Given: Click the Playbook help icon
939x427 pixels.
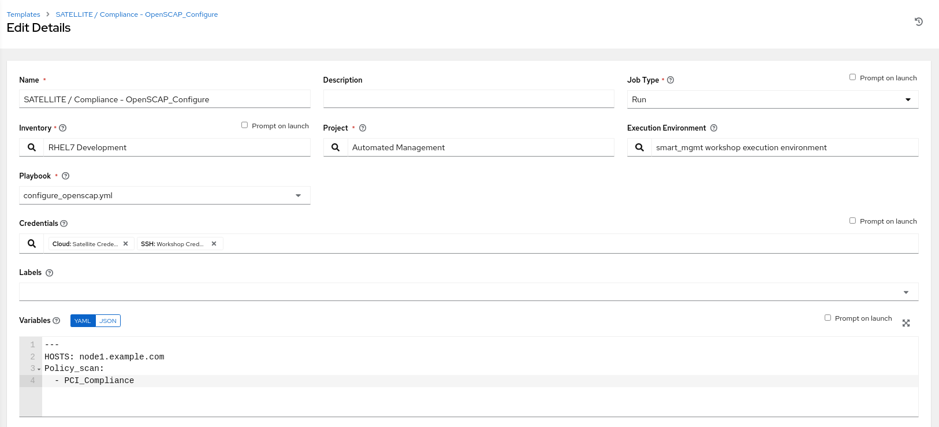Looking at the screenshot, I should pos(65,176).
